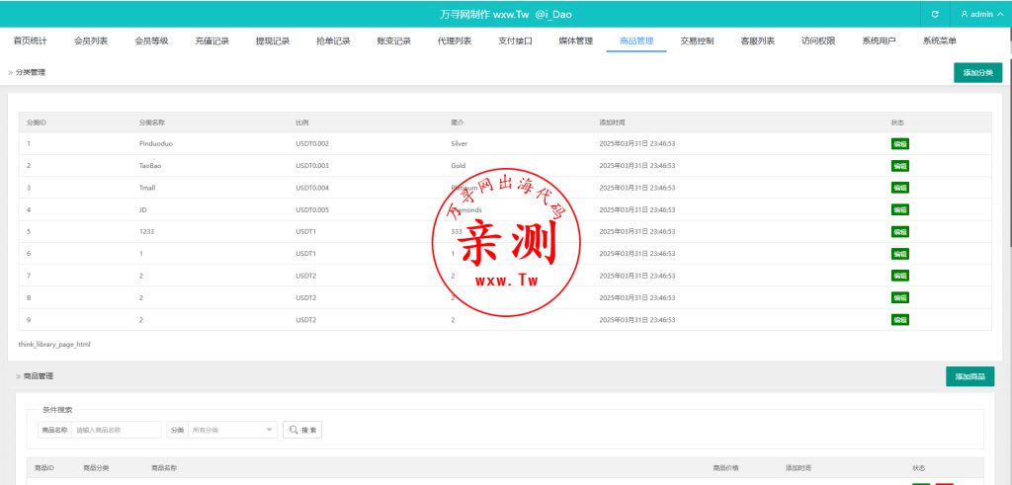Click the 商品管理 section heading
Image resolution: width=1012 pixels, height=485 pixels.
[39, 376]
